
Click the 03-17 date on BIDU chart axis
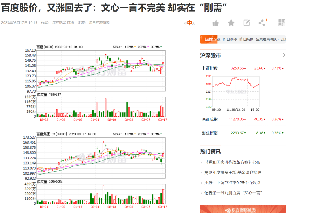162,120
